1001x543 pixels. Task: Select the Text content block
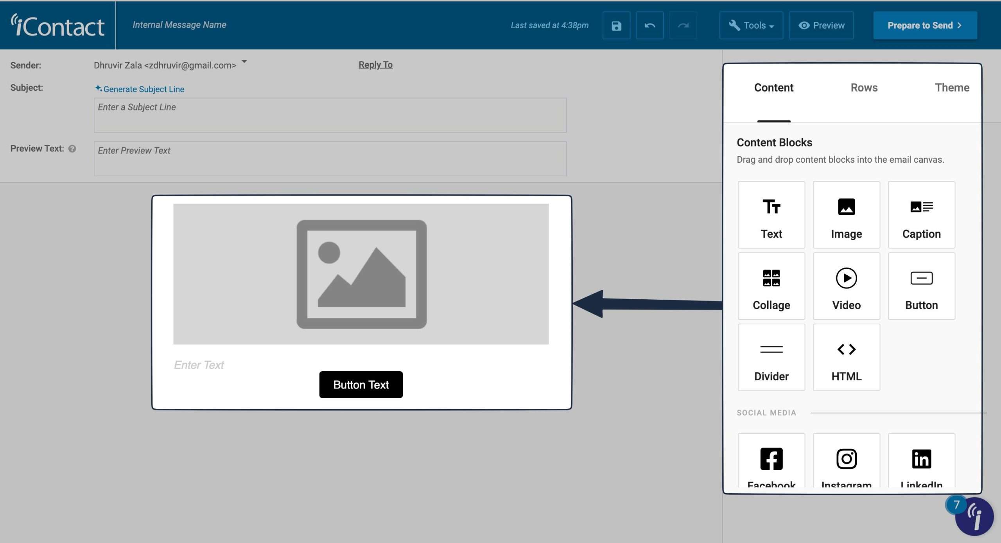point(771,214)
